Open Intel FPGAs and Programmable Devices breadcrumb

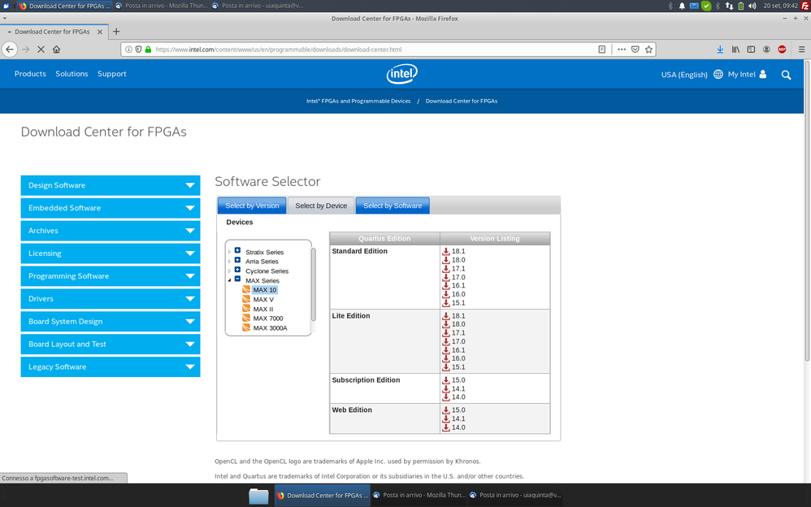358,101
